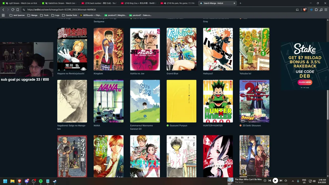
Task: Open OBS Studio from the taskbar
Action: point(34,181)
